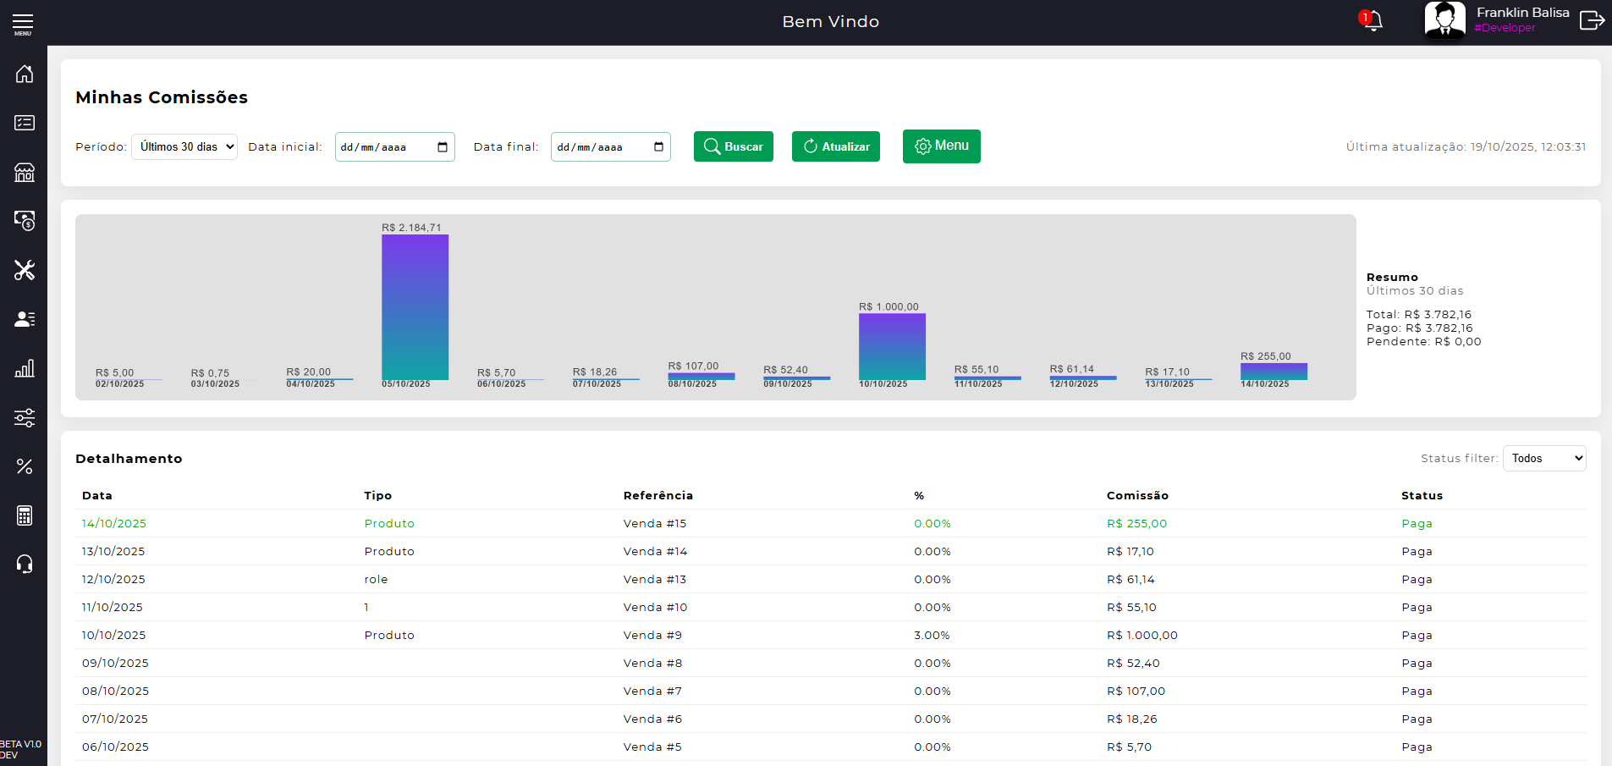Open the Status filter Todos dropdown
This screenshot has height=766, width=1612.
coord(1543,458)
